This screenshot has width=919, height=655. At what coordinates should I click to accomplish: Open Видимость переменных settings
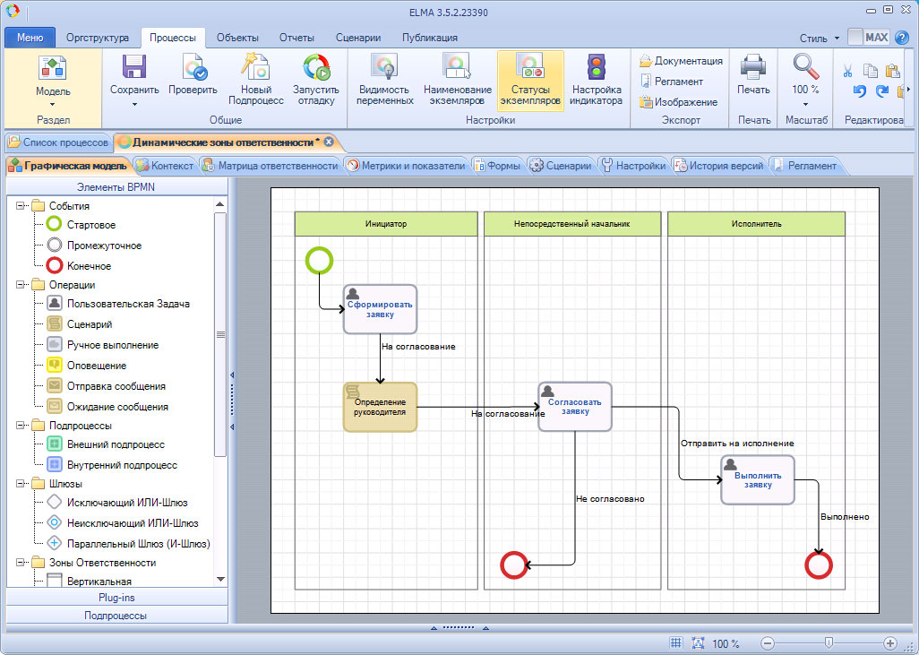pos(384,79)
